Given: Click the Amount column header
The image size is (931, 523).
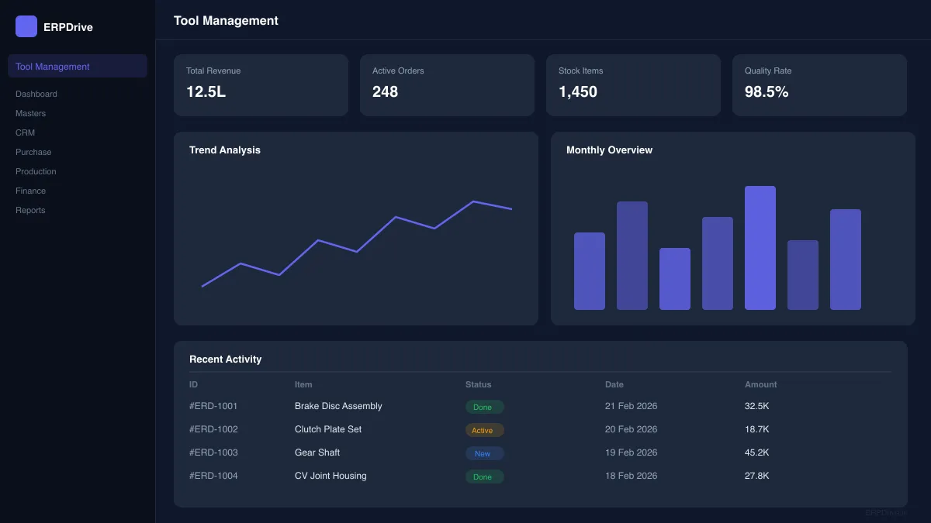Looking at the screenshot, I should pyautogui.click(x=760, y=384).
